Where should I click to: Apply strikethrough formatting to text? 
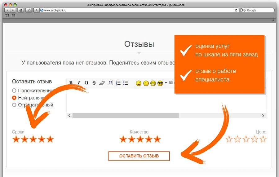tap(94, 83)
